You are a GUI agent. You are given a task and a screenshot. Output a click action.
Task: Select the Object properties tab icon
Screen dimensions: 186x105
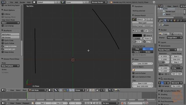(174, 21)
